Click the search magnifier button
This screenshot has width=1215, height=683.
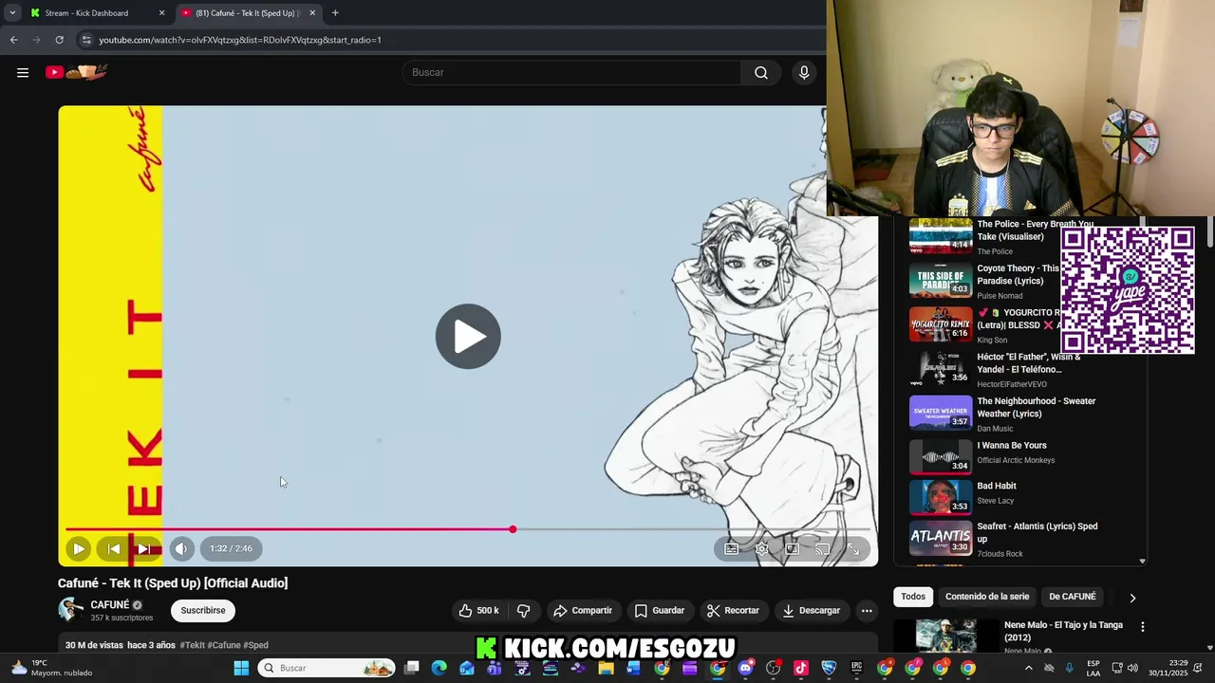(x=761, y=72)
